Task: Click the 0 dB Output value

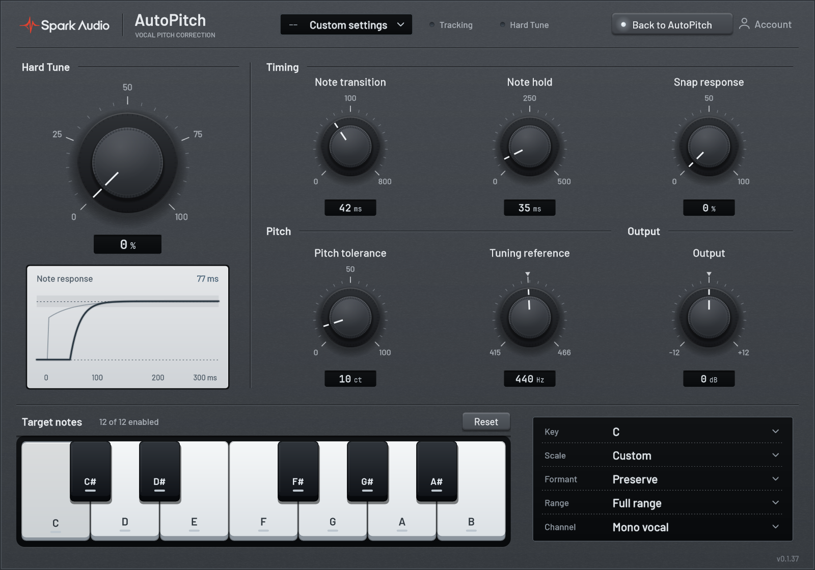Action: pos(709,379)
